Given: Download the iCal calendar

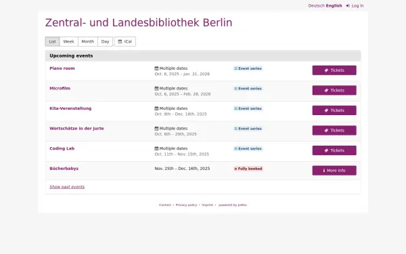Looking at the screenshot, I should coord(125,41).
